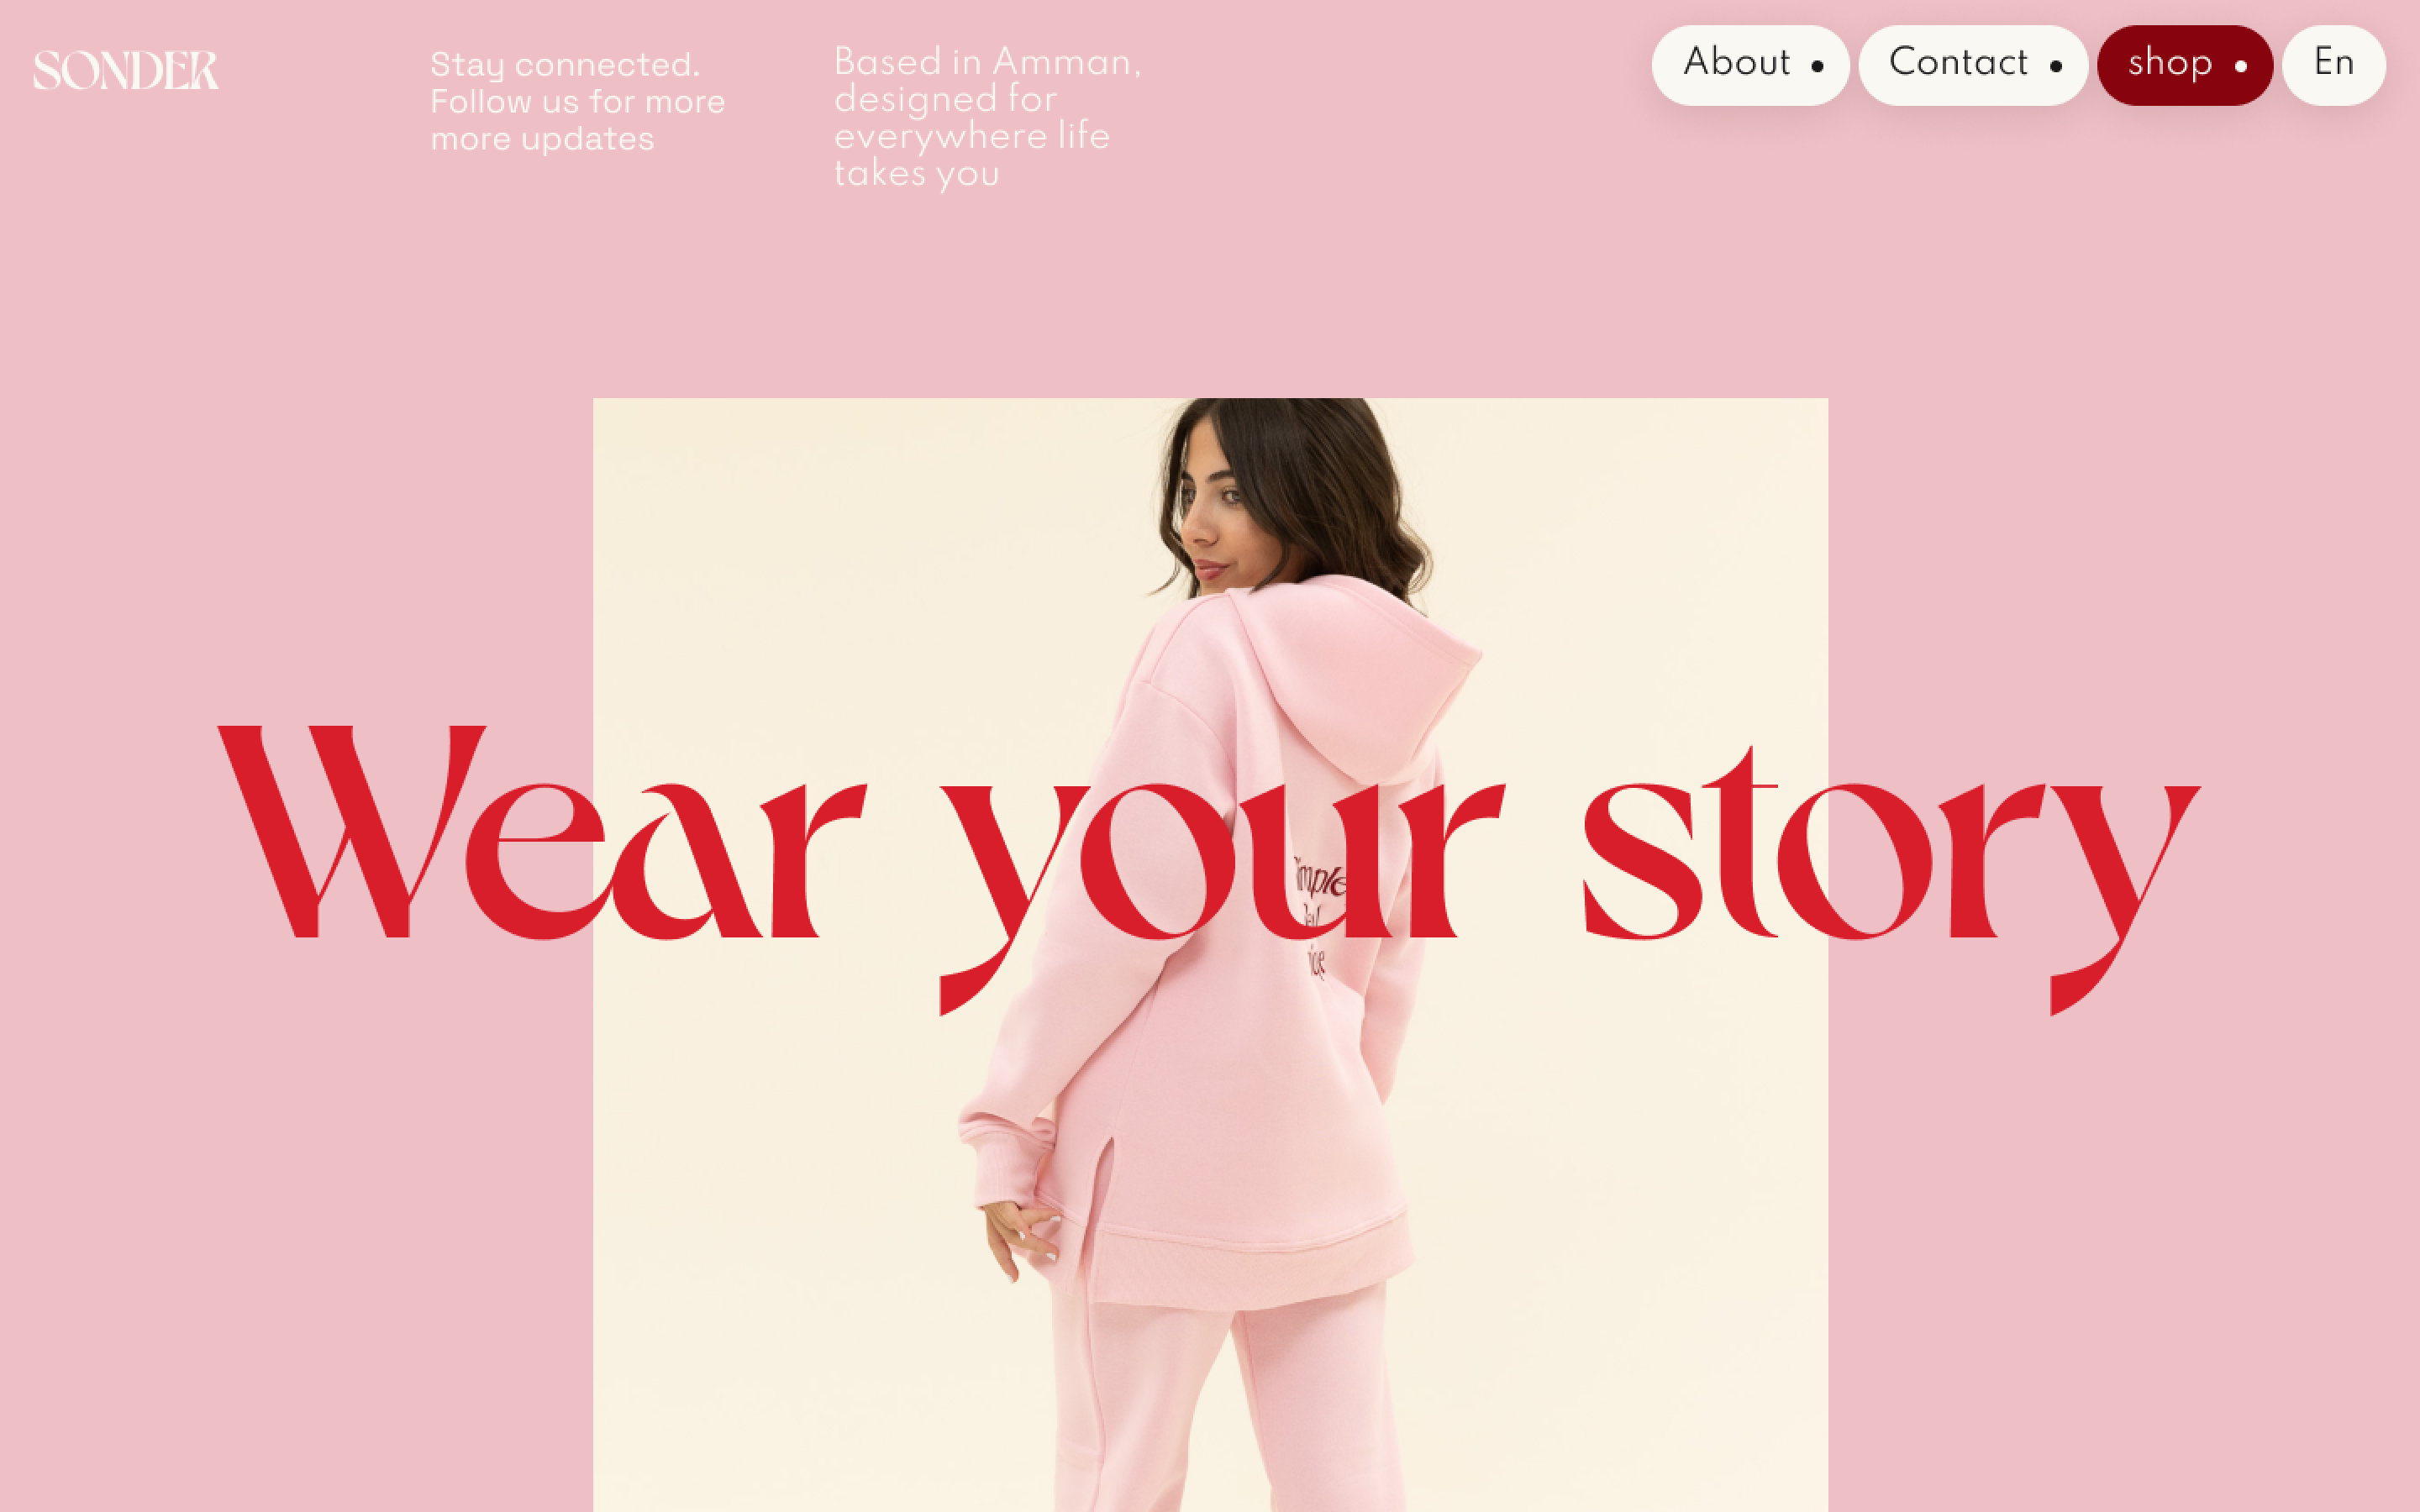The image size is (2420, 1512).
Task: Click the dot icon inside About button
Action: pos(1817,67)
